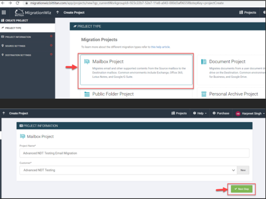The image size is (266, 199).
Task: Click the Mailbox Project icon in the card
Action: (x=87, y=62)
